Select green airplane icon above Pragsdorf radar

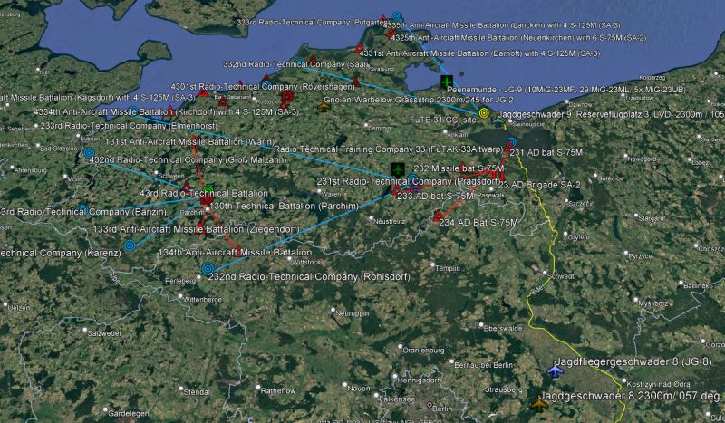click(x=398, y=169)
